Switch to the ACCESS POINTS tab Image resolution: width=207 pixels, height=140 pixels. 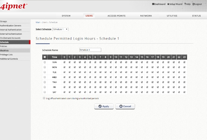tap(116, 16)
